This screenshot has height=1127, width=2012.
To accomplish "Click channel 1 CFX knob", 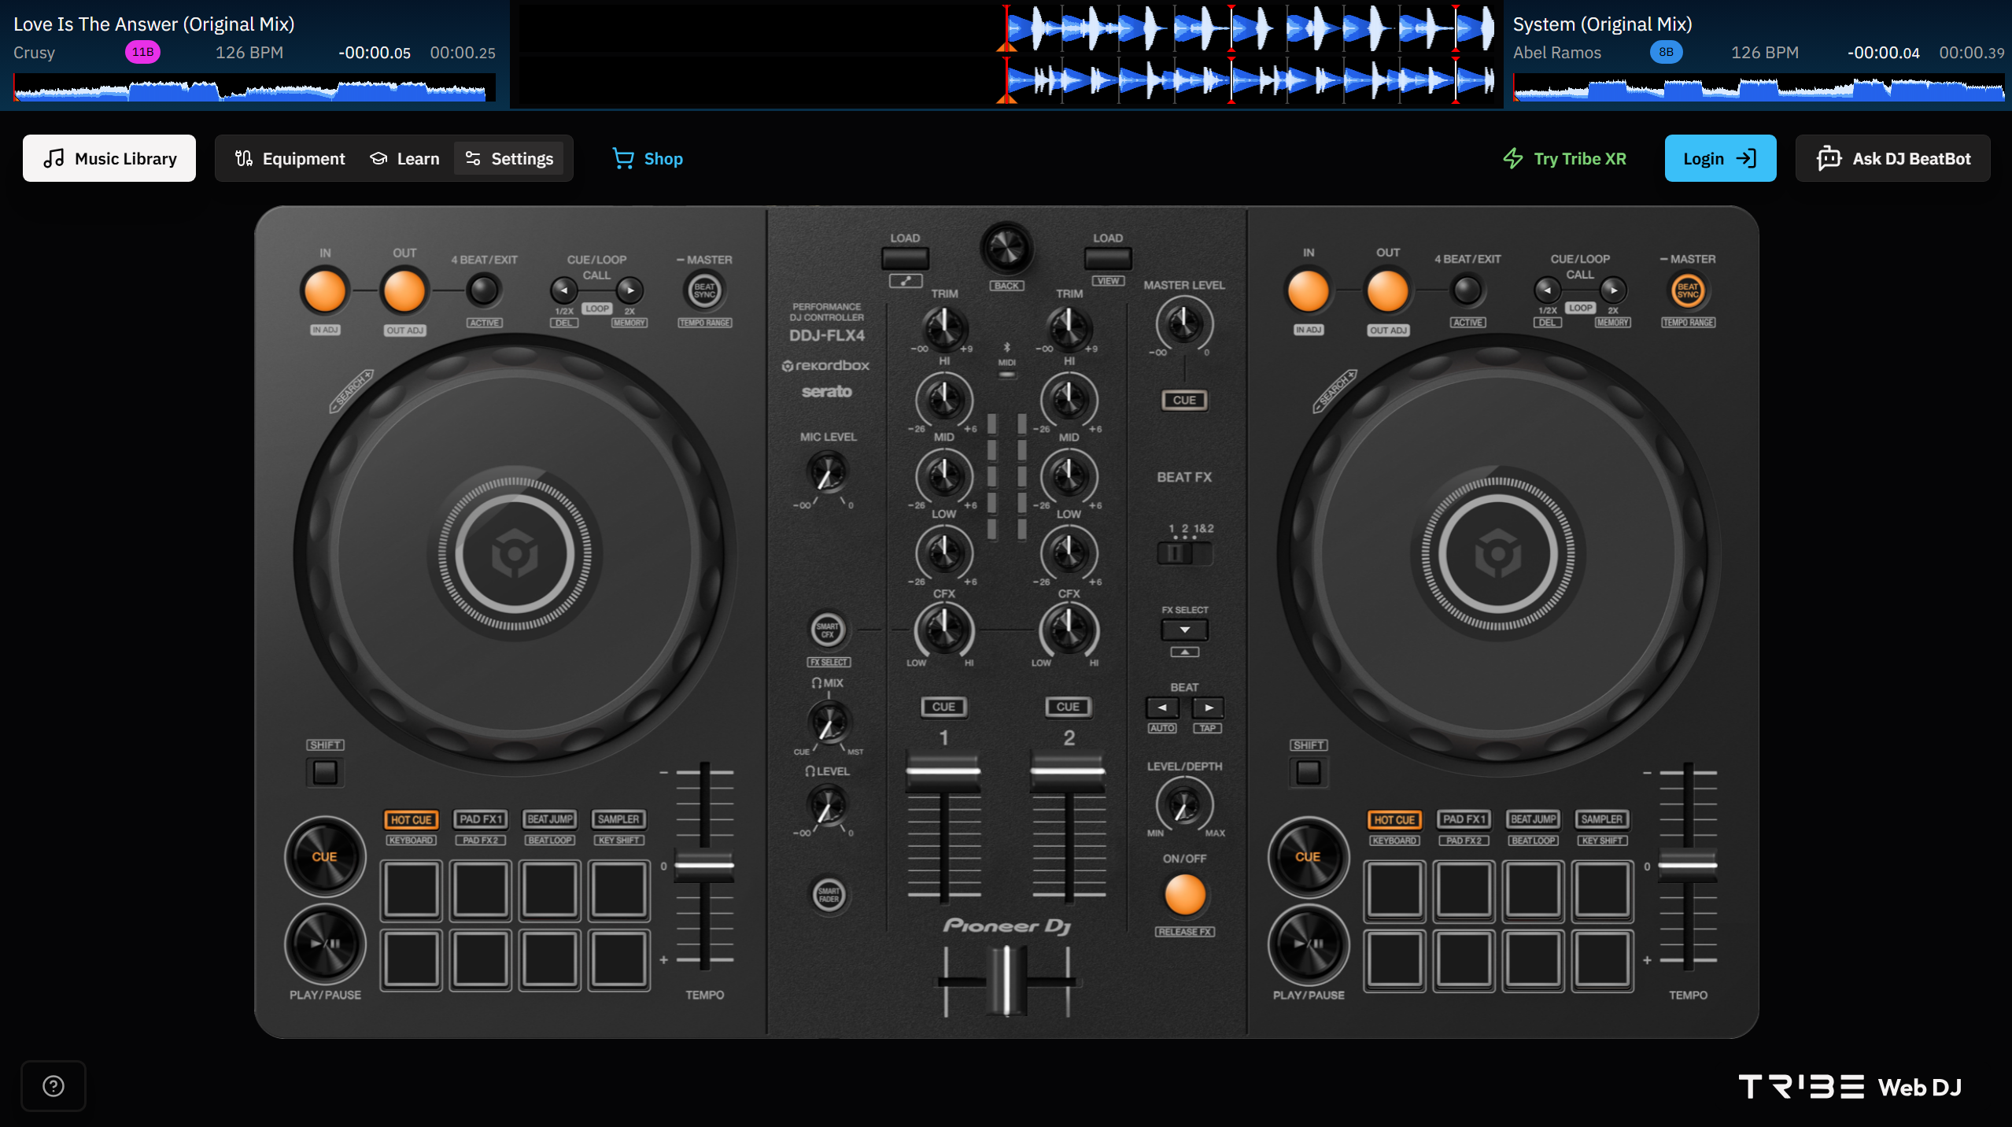I will [x=943, y=630].
